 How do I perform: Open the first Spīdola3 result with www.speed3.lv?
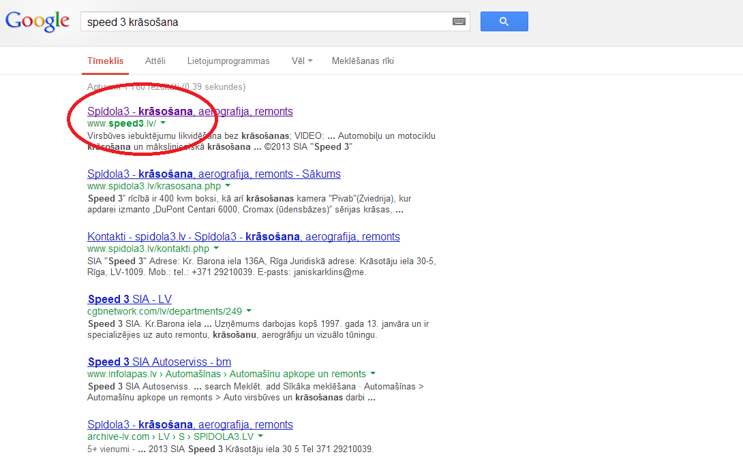coord(189,112)
